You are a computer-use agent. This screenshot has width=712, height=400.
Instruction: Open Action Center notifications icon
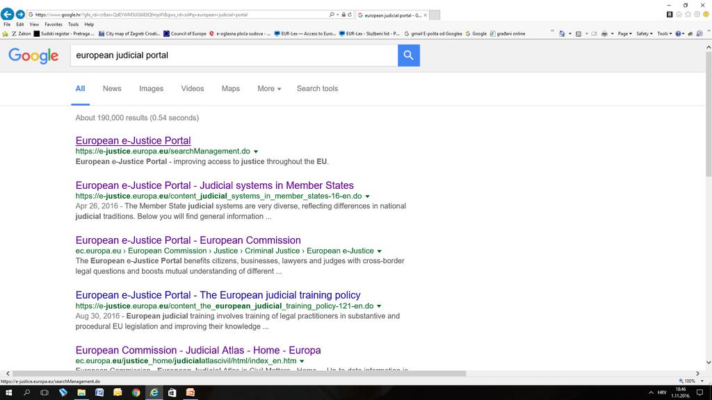[699, 393]
